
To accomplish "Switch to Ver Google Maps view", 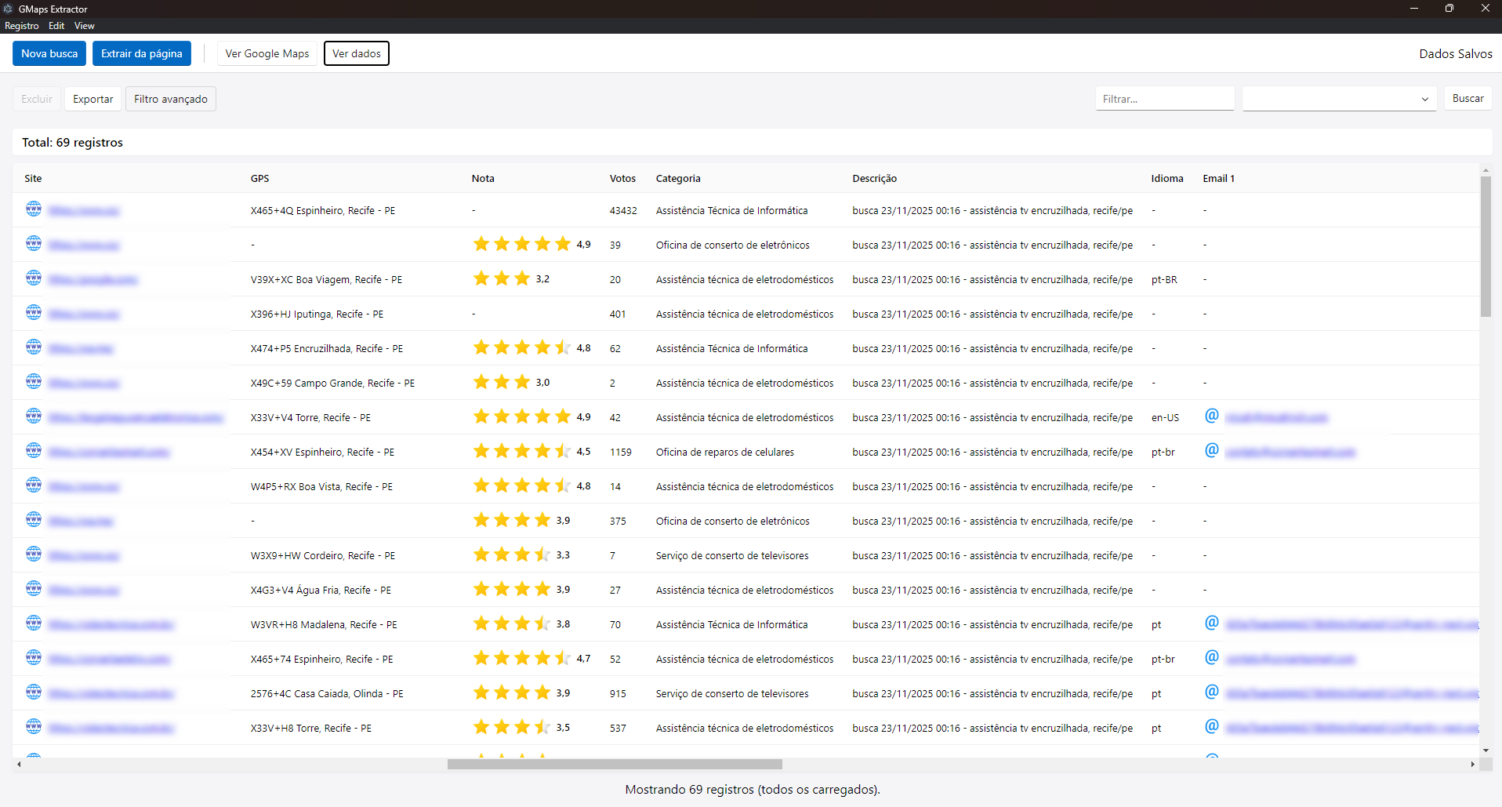I will 267,53.
